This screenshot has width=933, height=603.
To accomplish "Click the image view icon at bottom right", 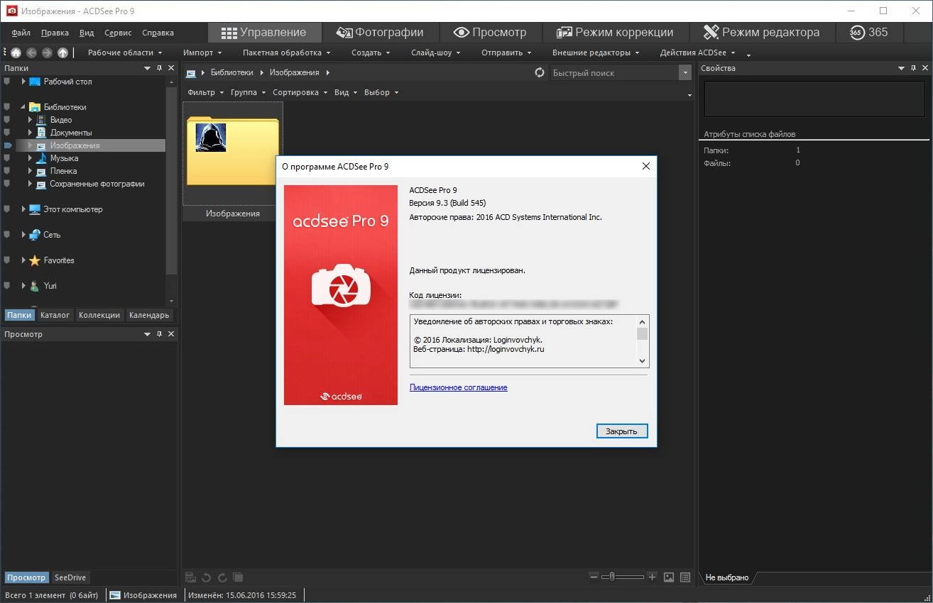I will [669, 577].
